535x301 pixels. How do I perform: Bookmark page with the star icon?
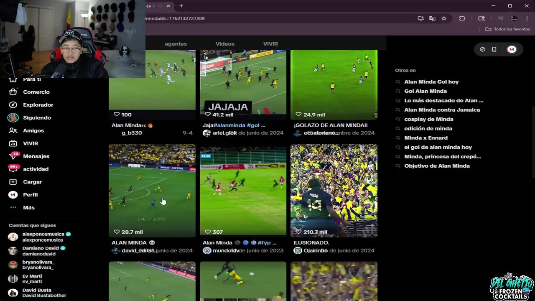tap(444, 18)
